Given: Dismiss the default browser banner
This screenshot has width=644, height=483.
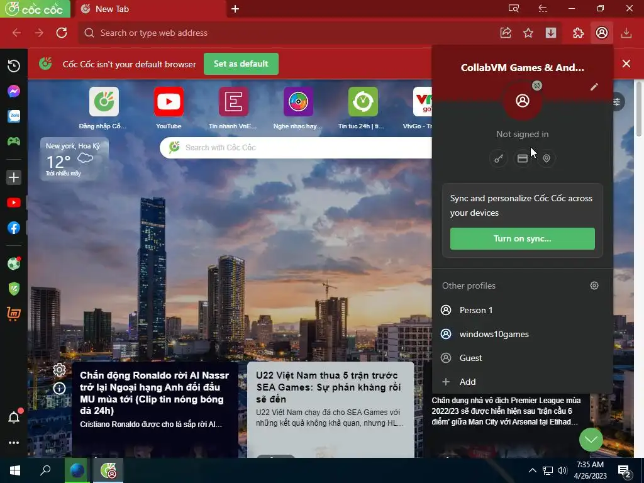Looking at the screenshot, I should 626,64.
